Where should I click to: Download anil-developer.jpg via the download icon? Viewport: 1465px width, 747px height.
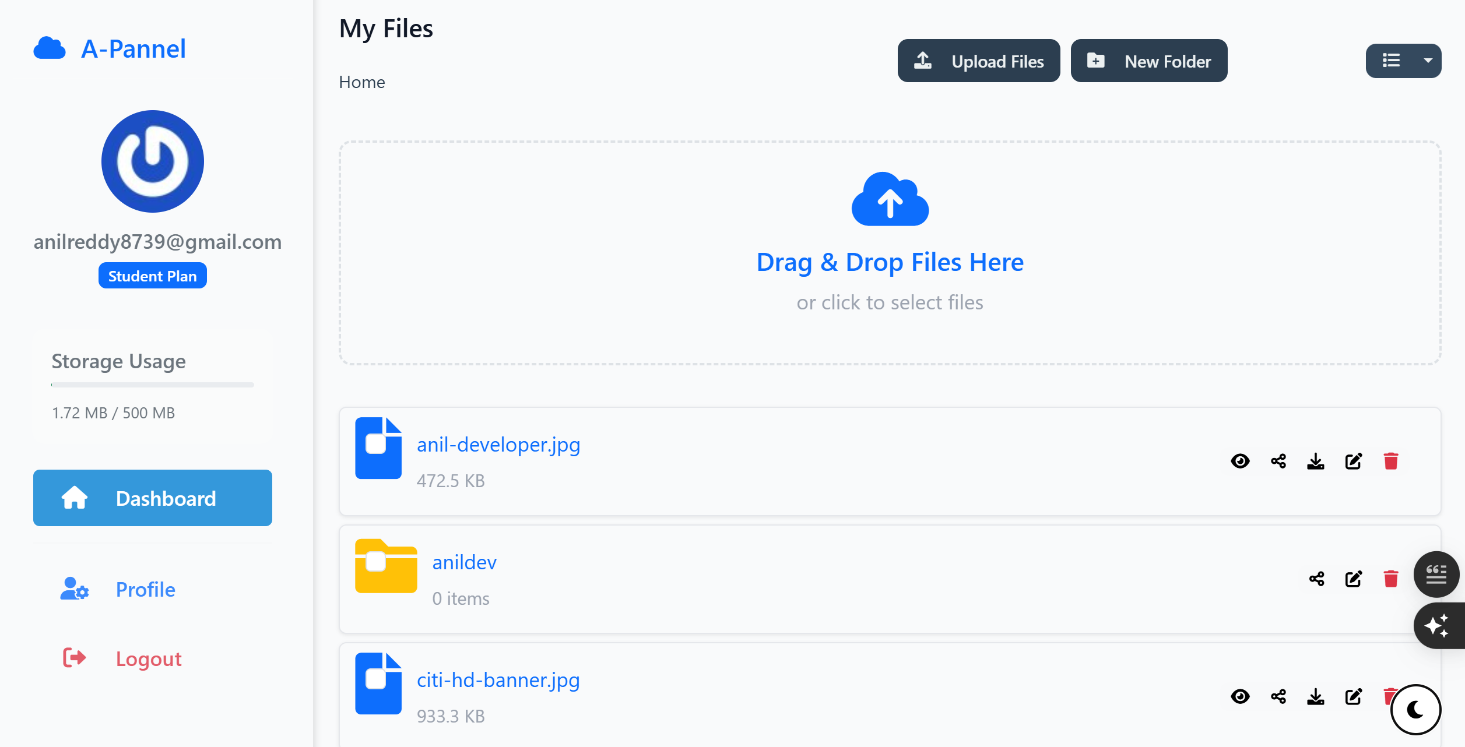pos(1316,461)
